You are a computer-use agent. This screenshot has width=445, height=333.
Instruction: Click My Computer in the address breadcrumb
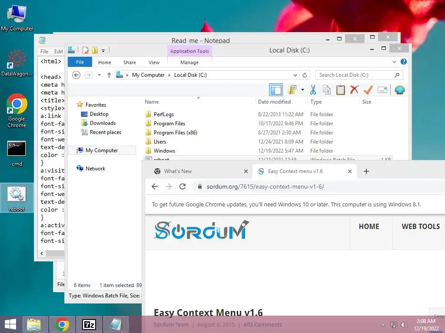click(x=148, y=75)
